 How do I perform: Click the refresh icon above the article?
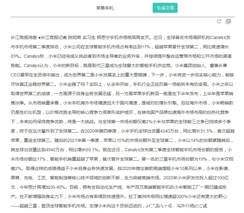point(219,21)
